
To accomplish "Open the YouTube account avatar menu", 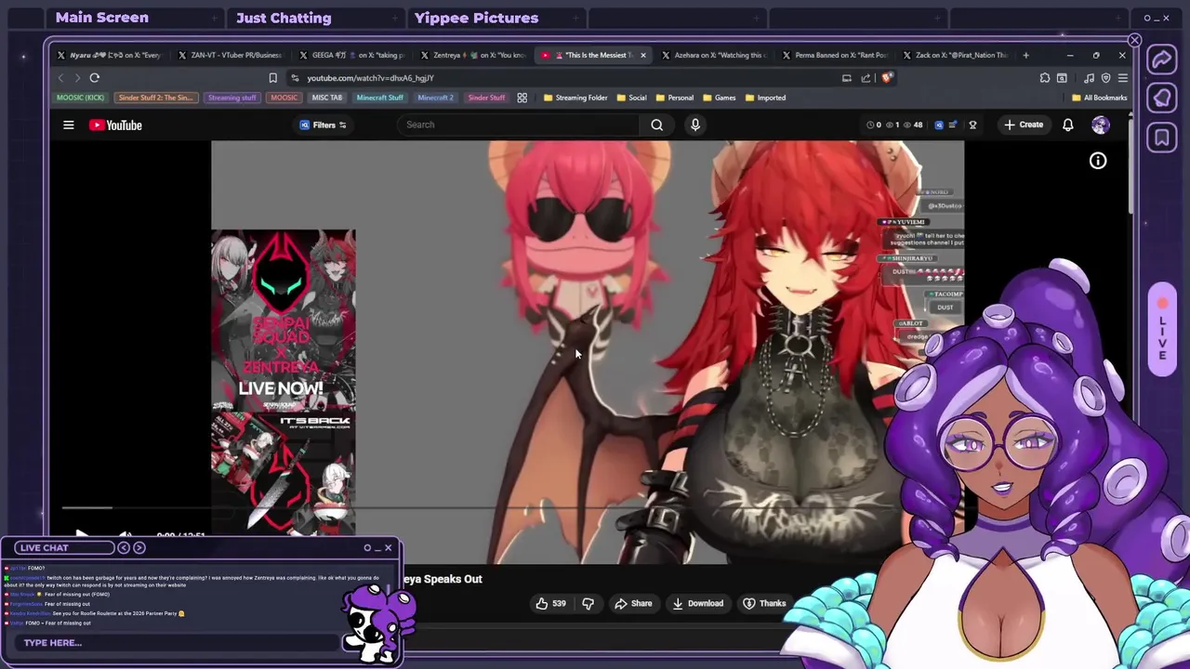I will click(1101, 125).
